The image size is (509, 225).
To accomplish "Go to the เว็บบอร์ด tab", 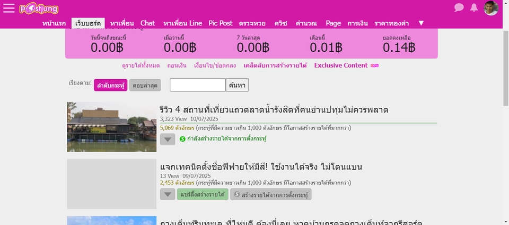I will point(87,23).
